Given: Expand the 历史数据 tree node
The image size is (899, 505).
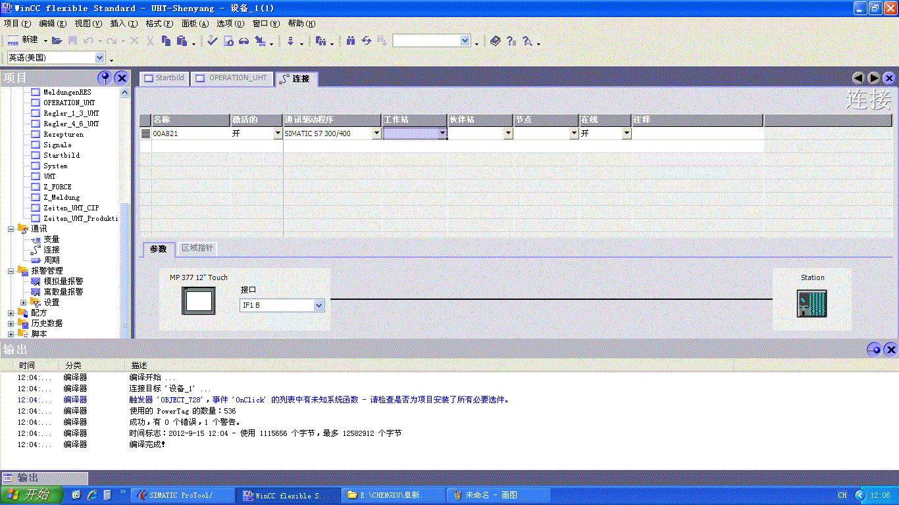Looking at the screenshot, I should coord(11,324).
